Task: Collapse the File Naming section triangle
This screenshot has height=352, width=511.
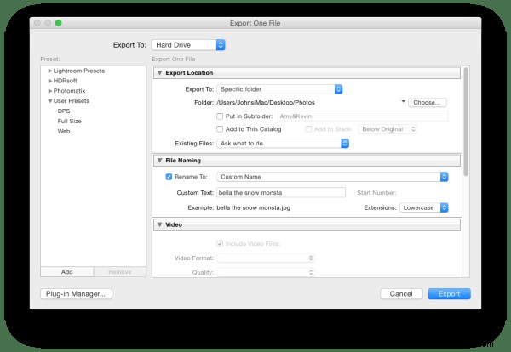Action: [159, 161]
